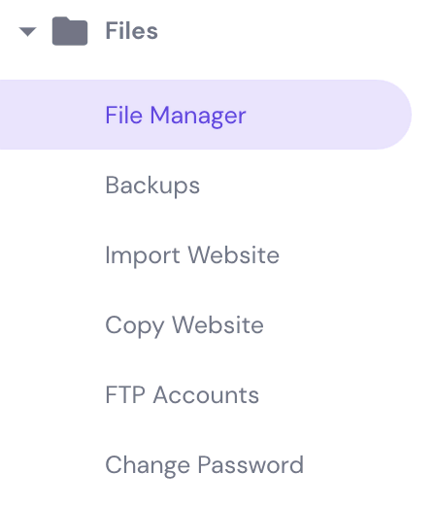Select the Files section header label

coord(132,31)
